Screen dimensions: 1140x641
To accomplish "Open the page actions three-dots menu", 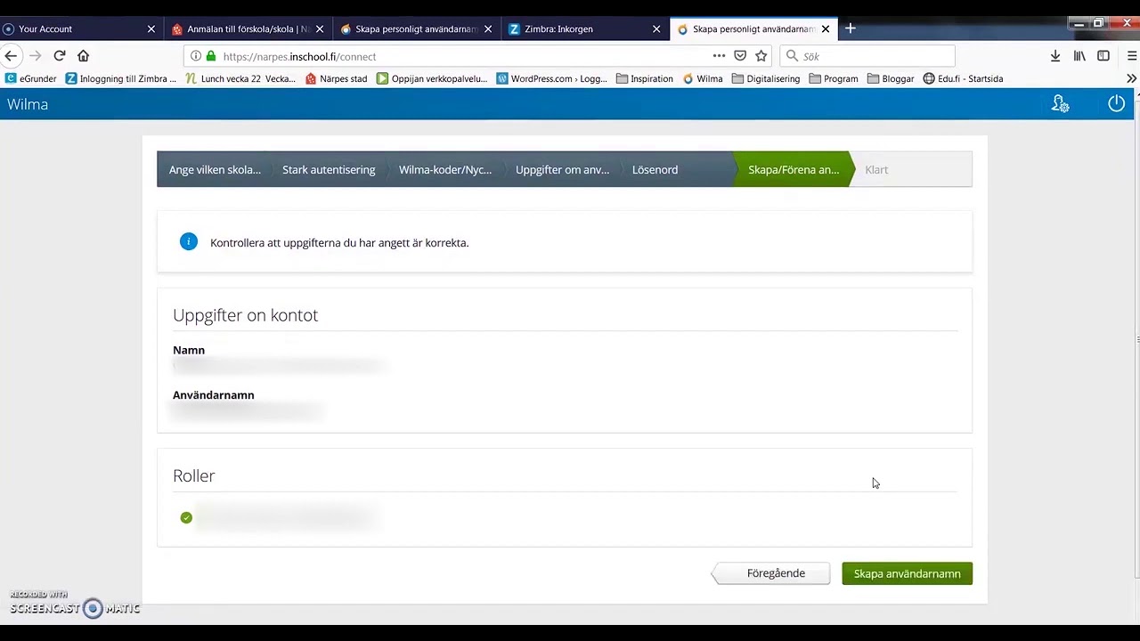I will [x=719, y=56].
